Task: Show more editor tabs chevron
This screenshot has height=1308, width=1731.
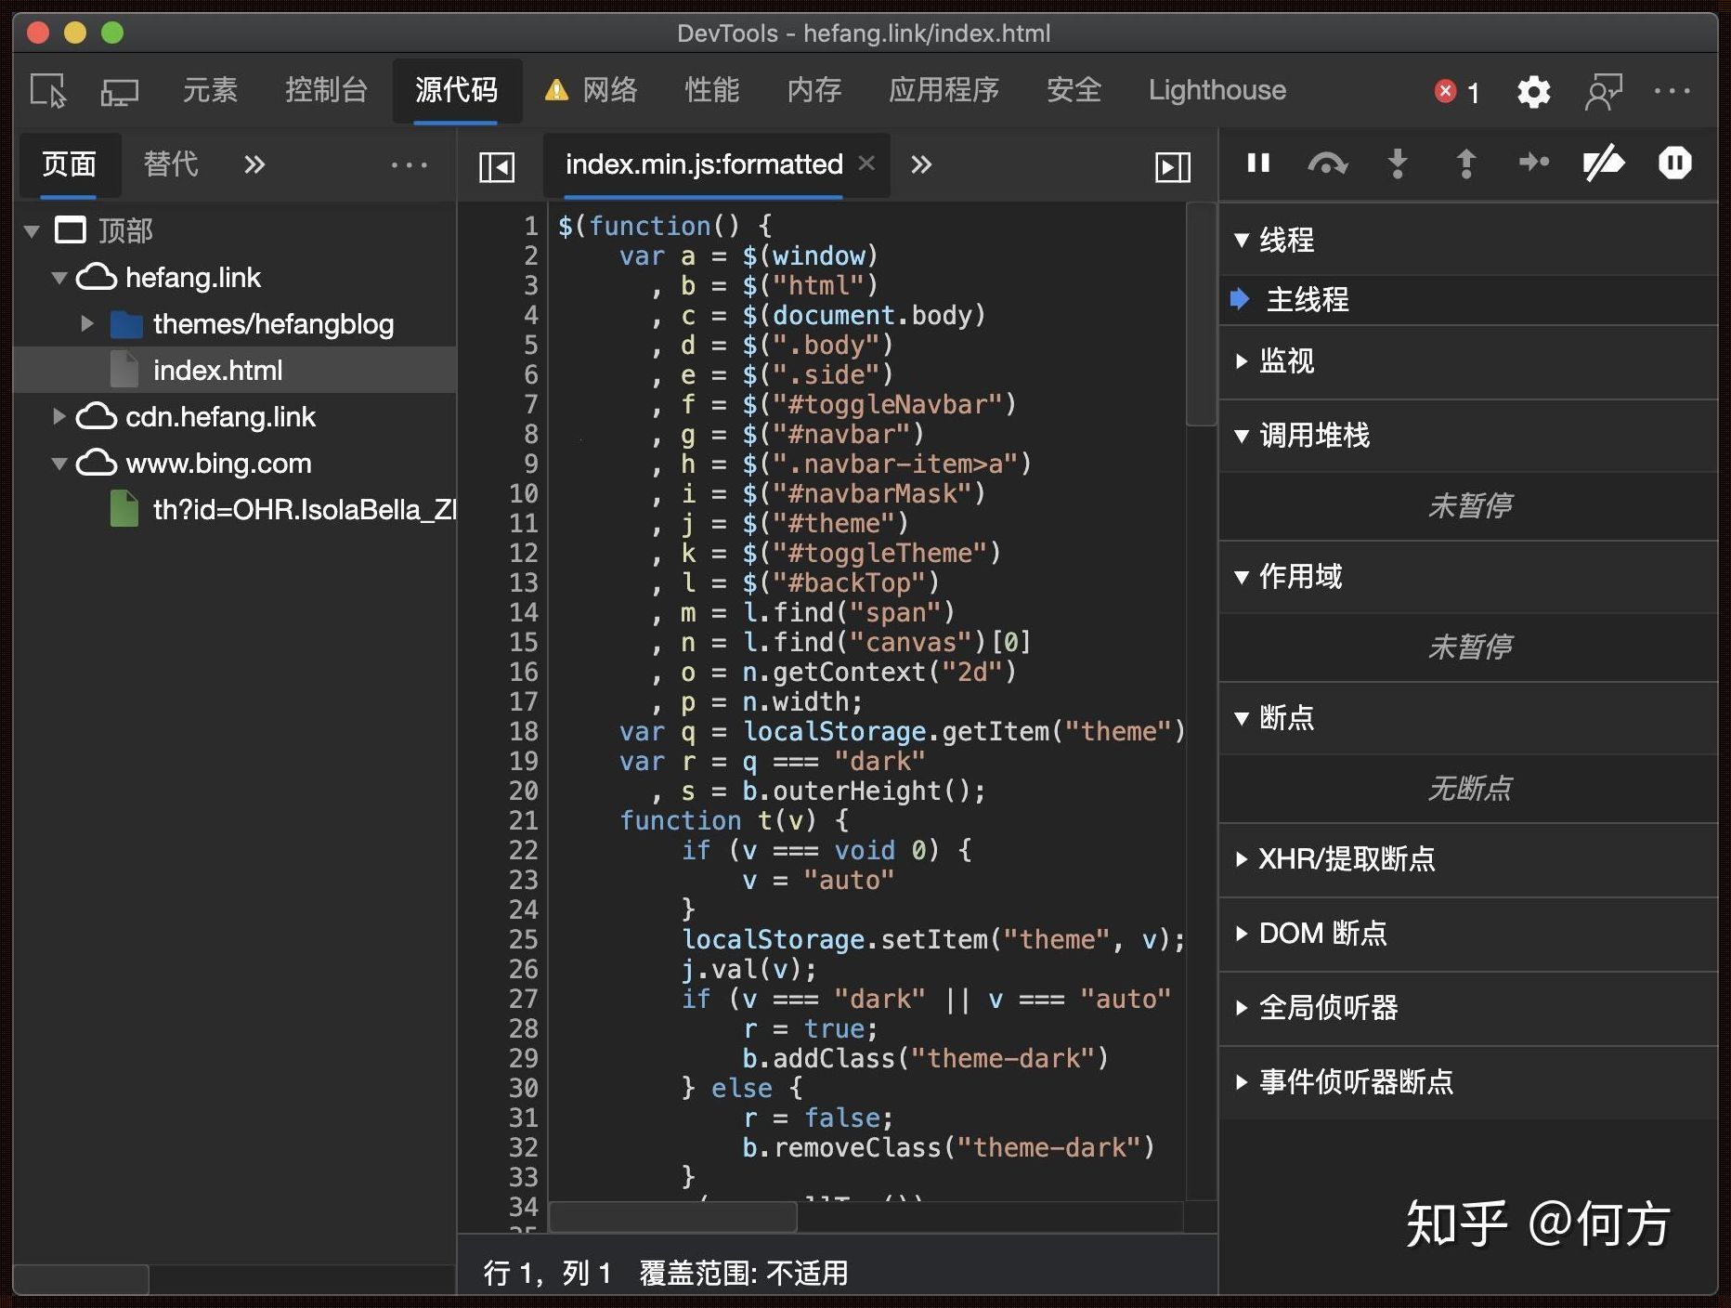Action: (920, 165)
